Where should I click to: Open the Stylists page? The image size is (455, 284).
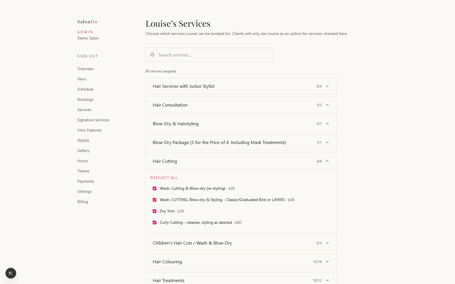coord(83,140)
